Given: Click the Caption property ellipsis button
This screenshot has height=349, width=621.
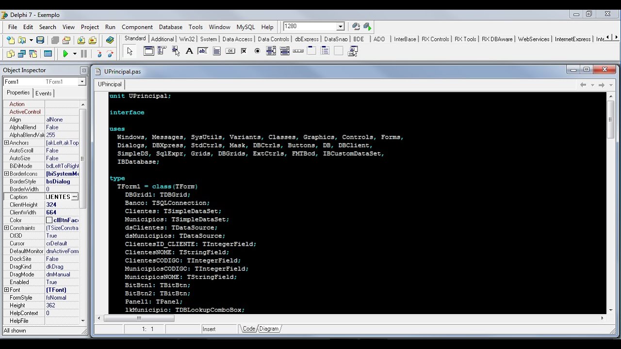Looking at the screenshot, I should [x=75, y=197].
